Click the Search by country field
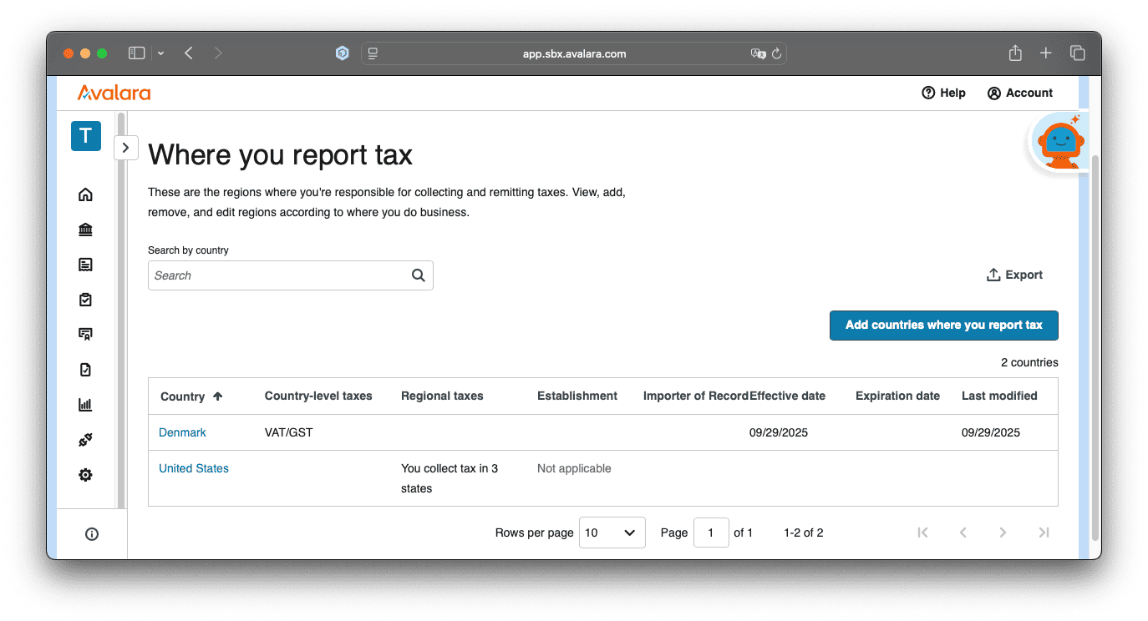 tap(280, 275)
